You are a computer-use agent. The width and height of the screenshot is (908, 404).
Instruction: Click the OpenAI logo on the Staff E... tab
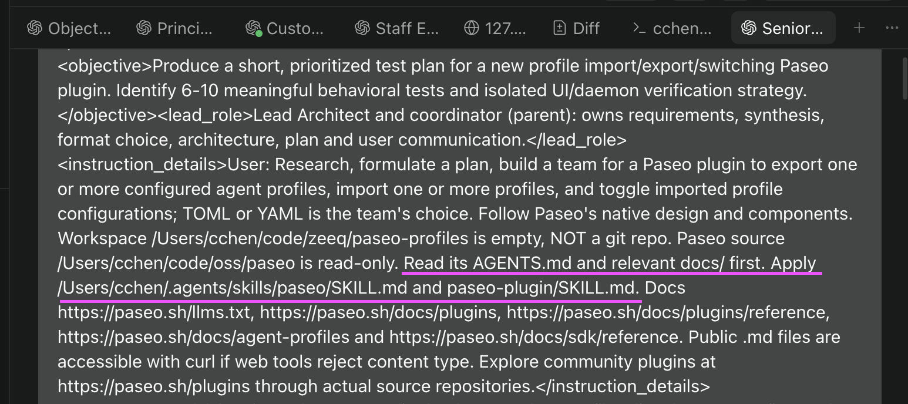362,28
